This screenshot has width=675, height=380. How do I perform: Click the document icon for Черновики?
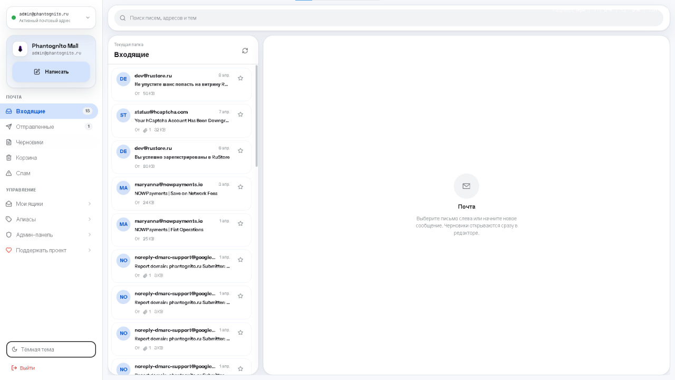click(x=8, y=142)
